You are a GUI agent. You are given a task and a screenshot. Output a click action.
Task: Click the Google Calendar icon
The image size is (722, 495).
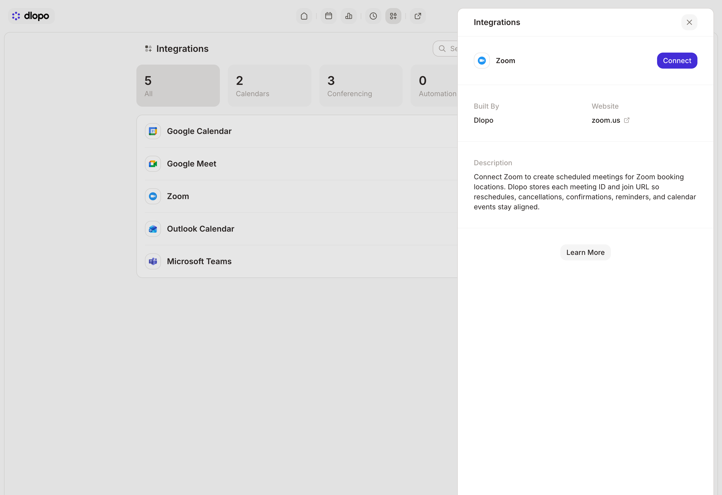coord(153,131)
